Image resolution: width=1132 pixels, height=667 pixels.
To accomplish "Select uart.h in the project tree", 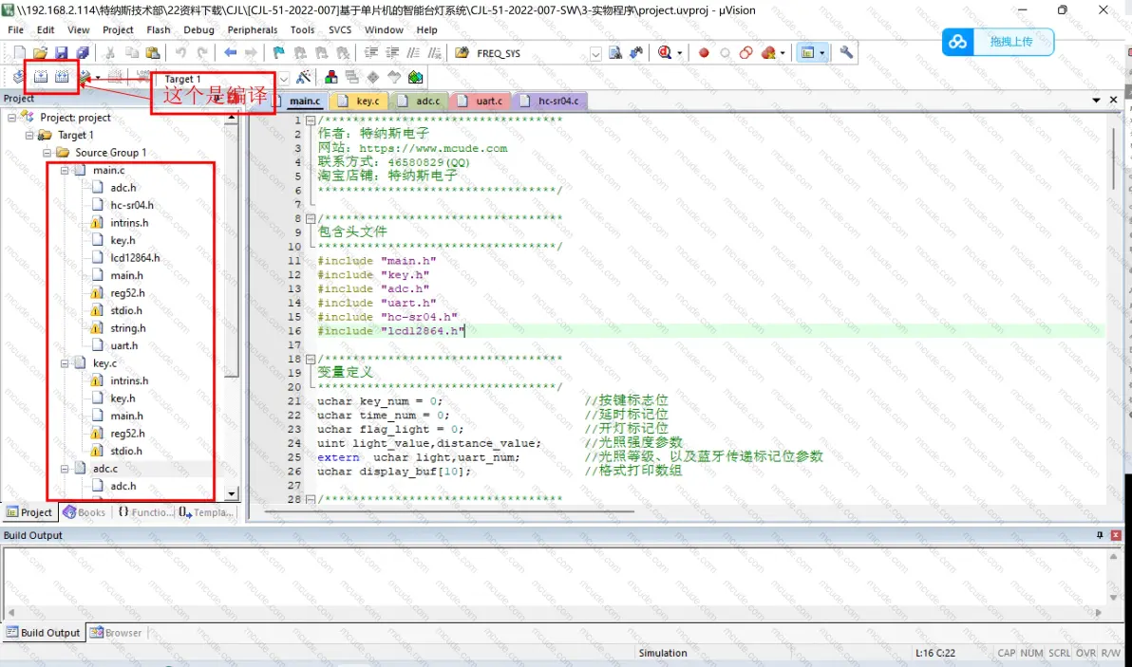I will (124, 345).
